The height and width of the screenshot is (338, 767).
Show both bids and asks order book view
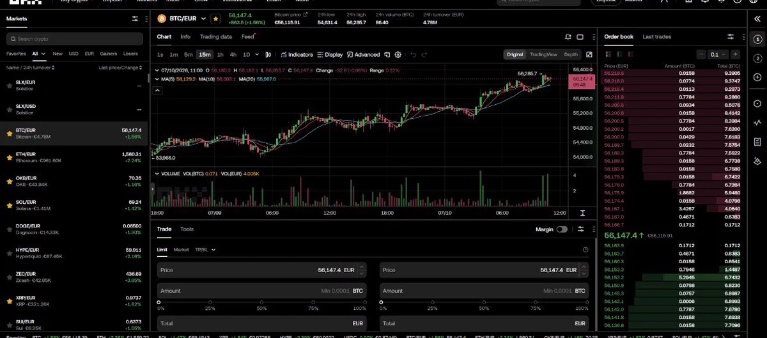608,55
